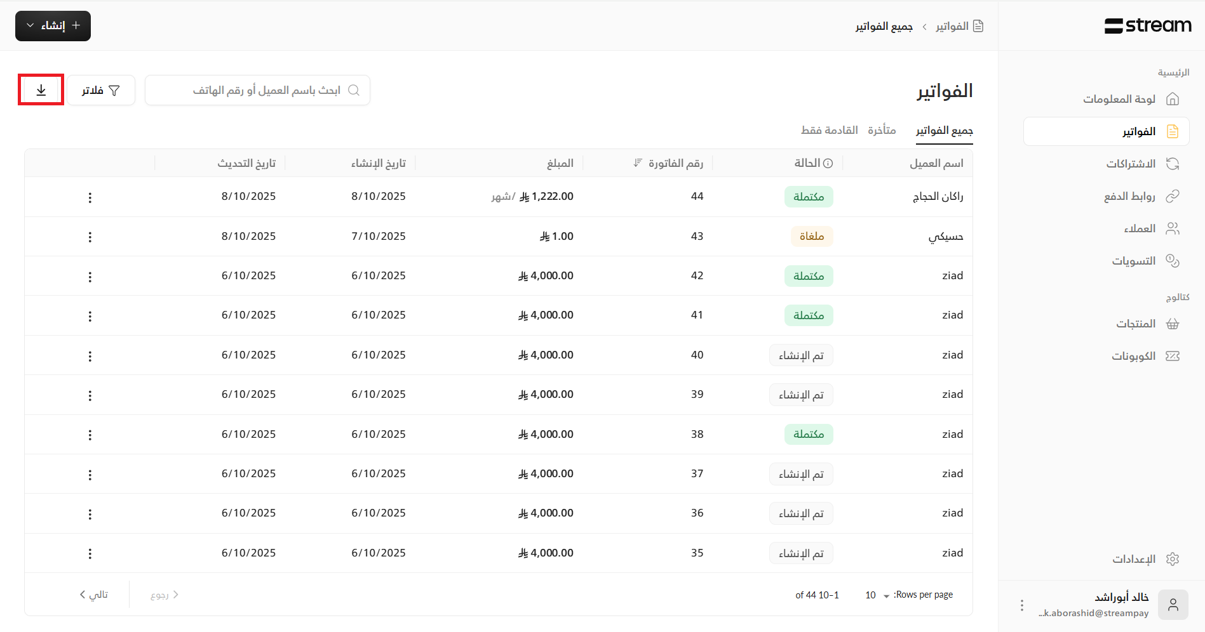This screenshot has width=1205, height=632.
Task: Click the info icon beside الحالة header
Action: click(828, 164)
